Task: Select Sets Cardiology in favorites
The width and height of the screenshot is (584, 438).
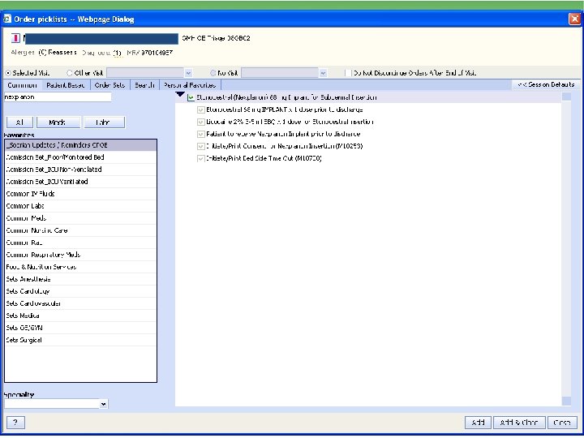Action: coord(80,291)
